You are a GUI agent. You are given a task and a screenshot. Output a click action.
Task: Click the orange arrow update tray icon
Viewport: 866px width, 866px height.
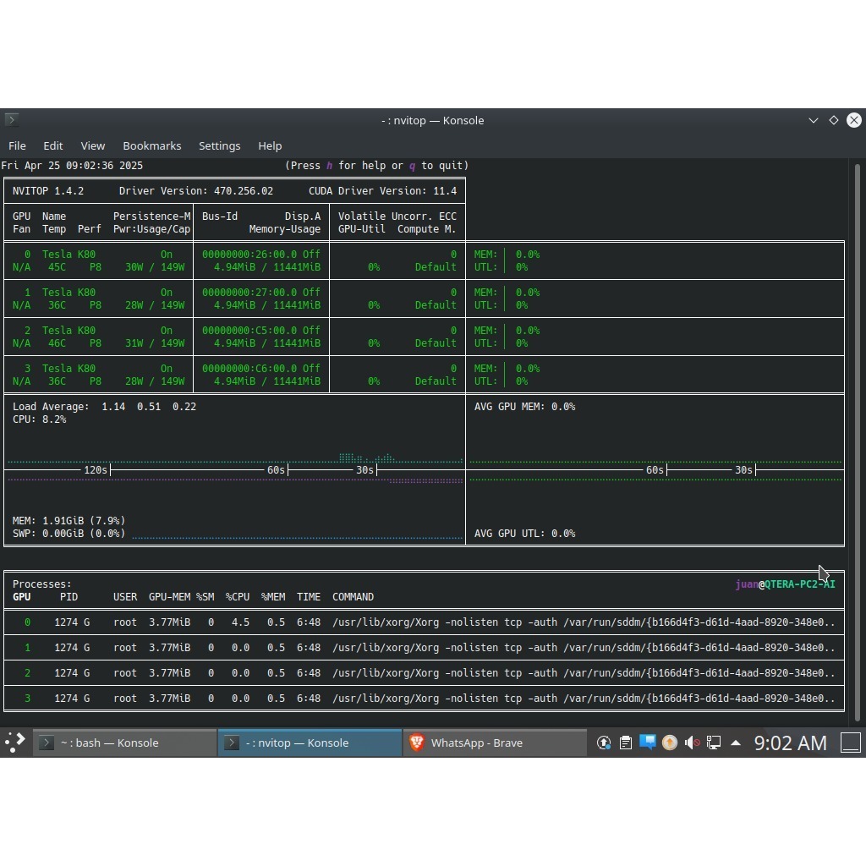pyautogui.click(x=670, y=743)
